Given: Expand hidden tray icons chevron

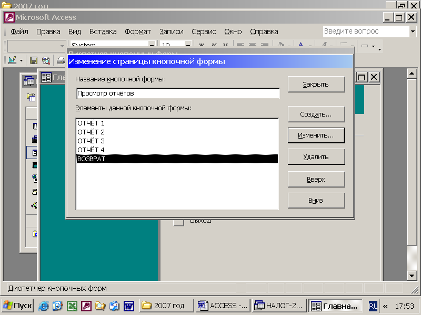Looking at the screenshot, I should point(385,306).
